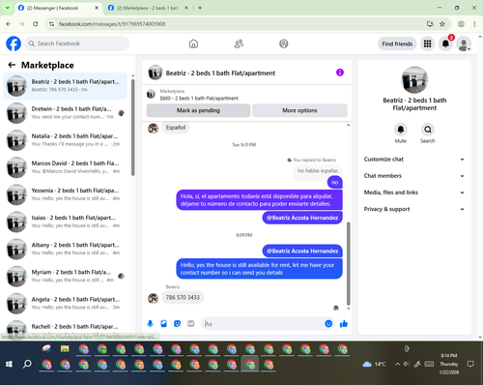Screen dimensions: 483x385
Task: Open the GIF picker icon
Action: point(191,323)
